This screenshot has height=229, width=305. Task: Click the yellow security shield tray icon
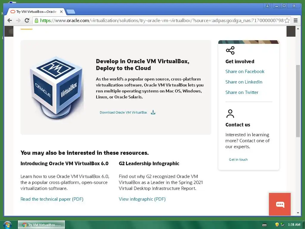(x=277, y=225)
